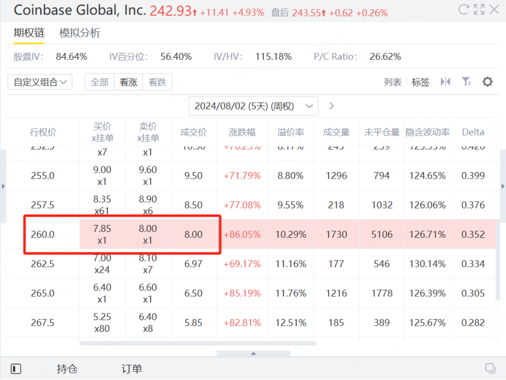Sort by 行权价 column header
Screen dimensions: 506x380
click(x=43, y=132)
